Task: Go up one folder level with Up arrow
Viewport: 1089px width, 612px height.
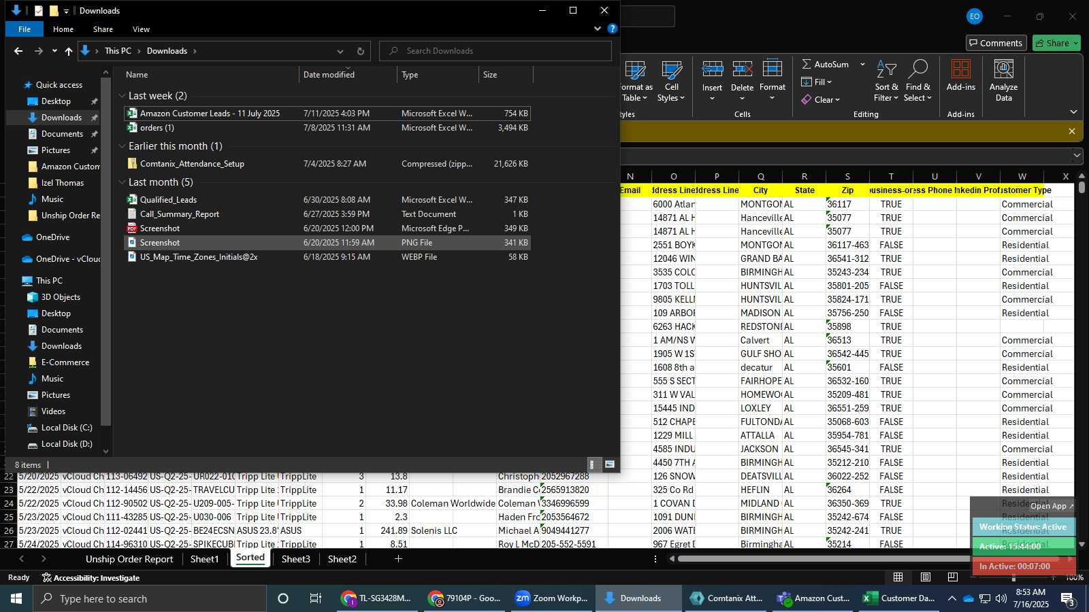Action: [69, 51]
